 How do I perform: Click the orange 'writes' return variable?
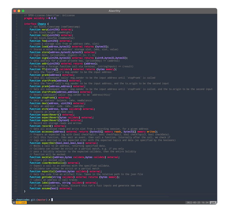(x=151, y=132)
